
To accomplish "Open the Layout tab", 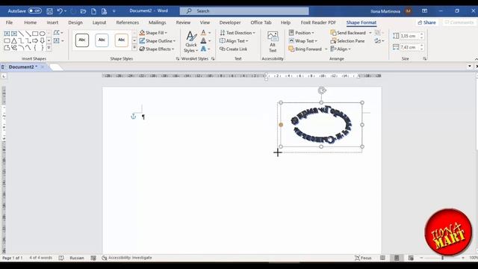I will [99, 22].
